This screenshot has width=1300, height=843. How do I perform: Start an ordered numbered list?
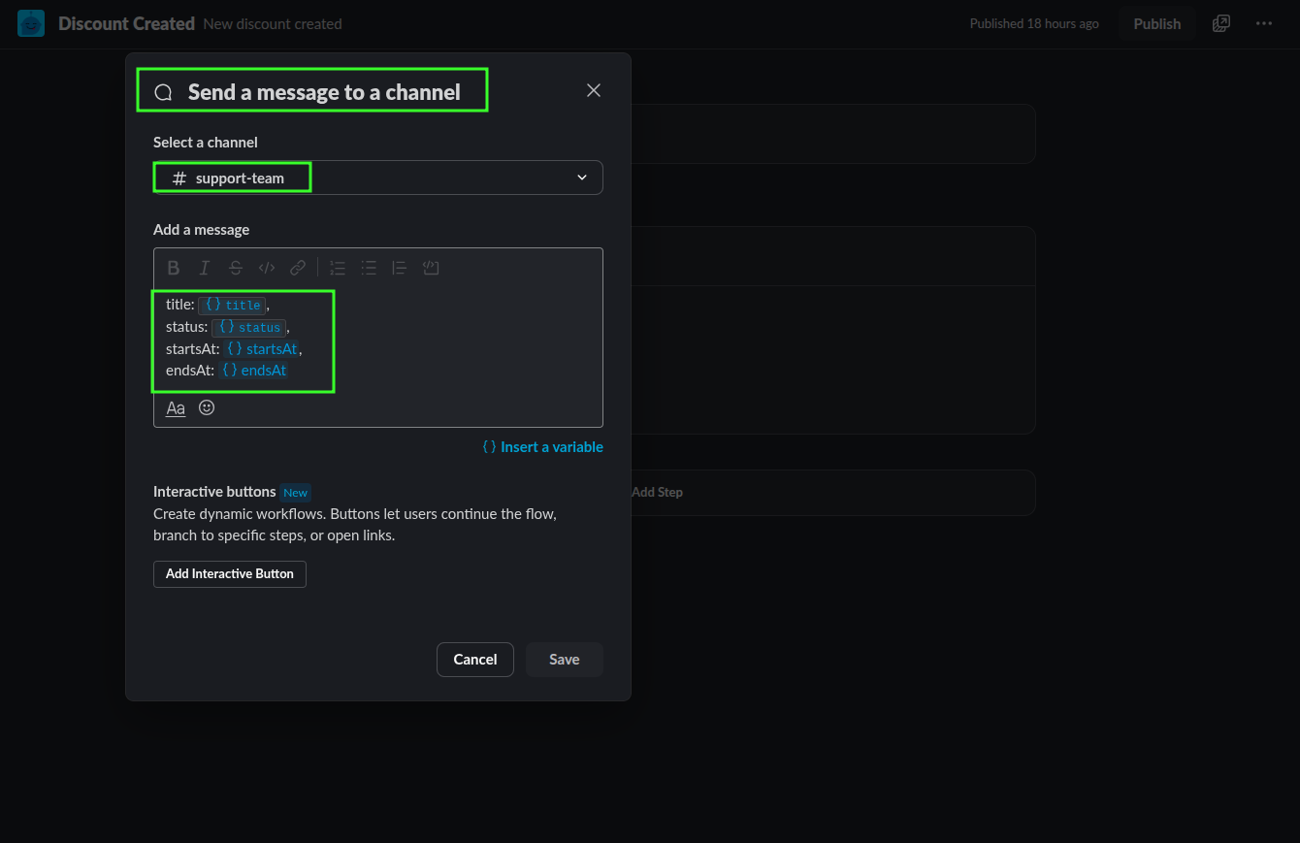pos(338,268)
